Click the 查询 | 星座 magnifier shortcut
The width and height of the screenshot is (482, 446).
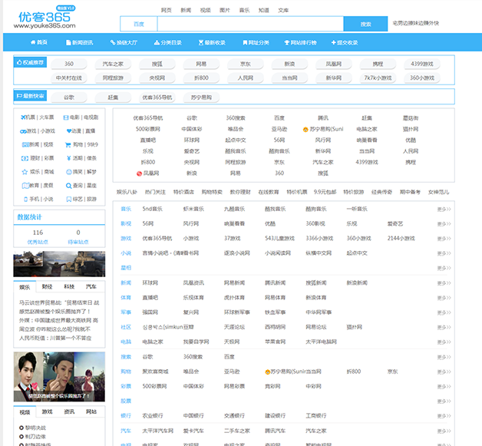[81, 185]
